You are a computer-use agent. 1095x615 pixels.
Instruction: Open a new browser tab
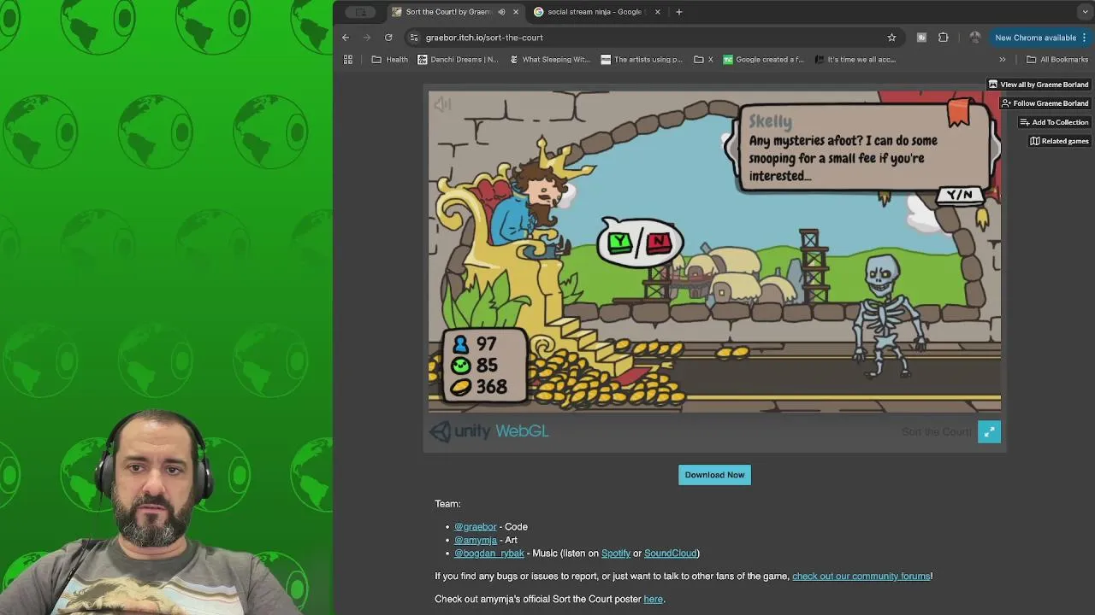pos(679,12)
